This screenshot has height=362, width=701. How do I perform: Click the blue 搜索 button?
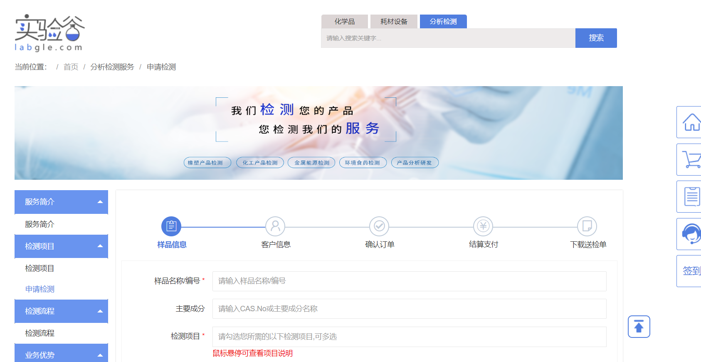pyautogui.click(x=596, y=38)
